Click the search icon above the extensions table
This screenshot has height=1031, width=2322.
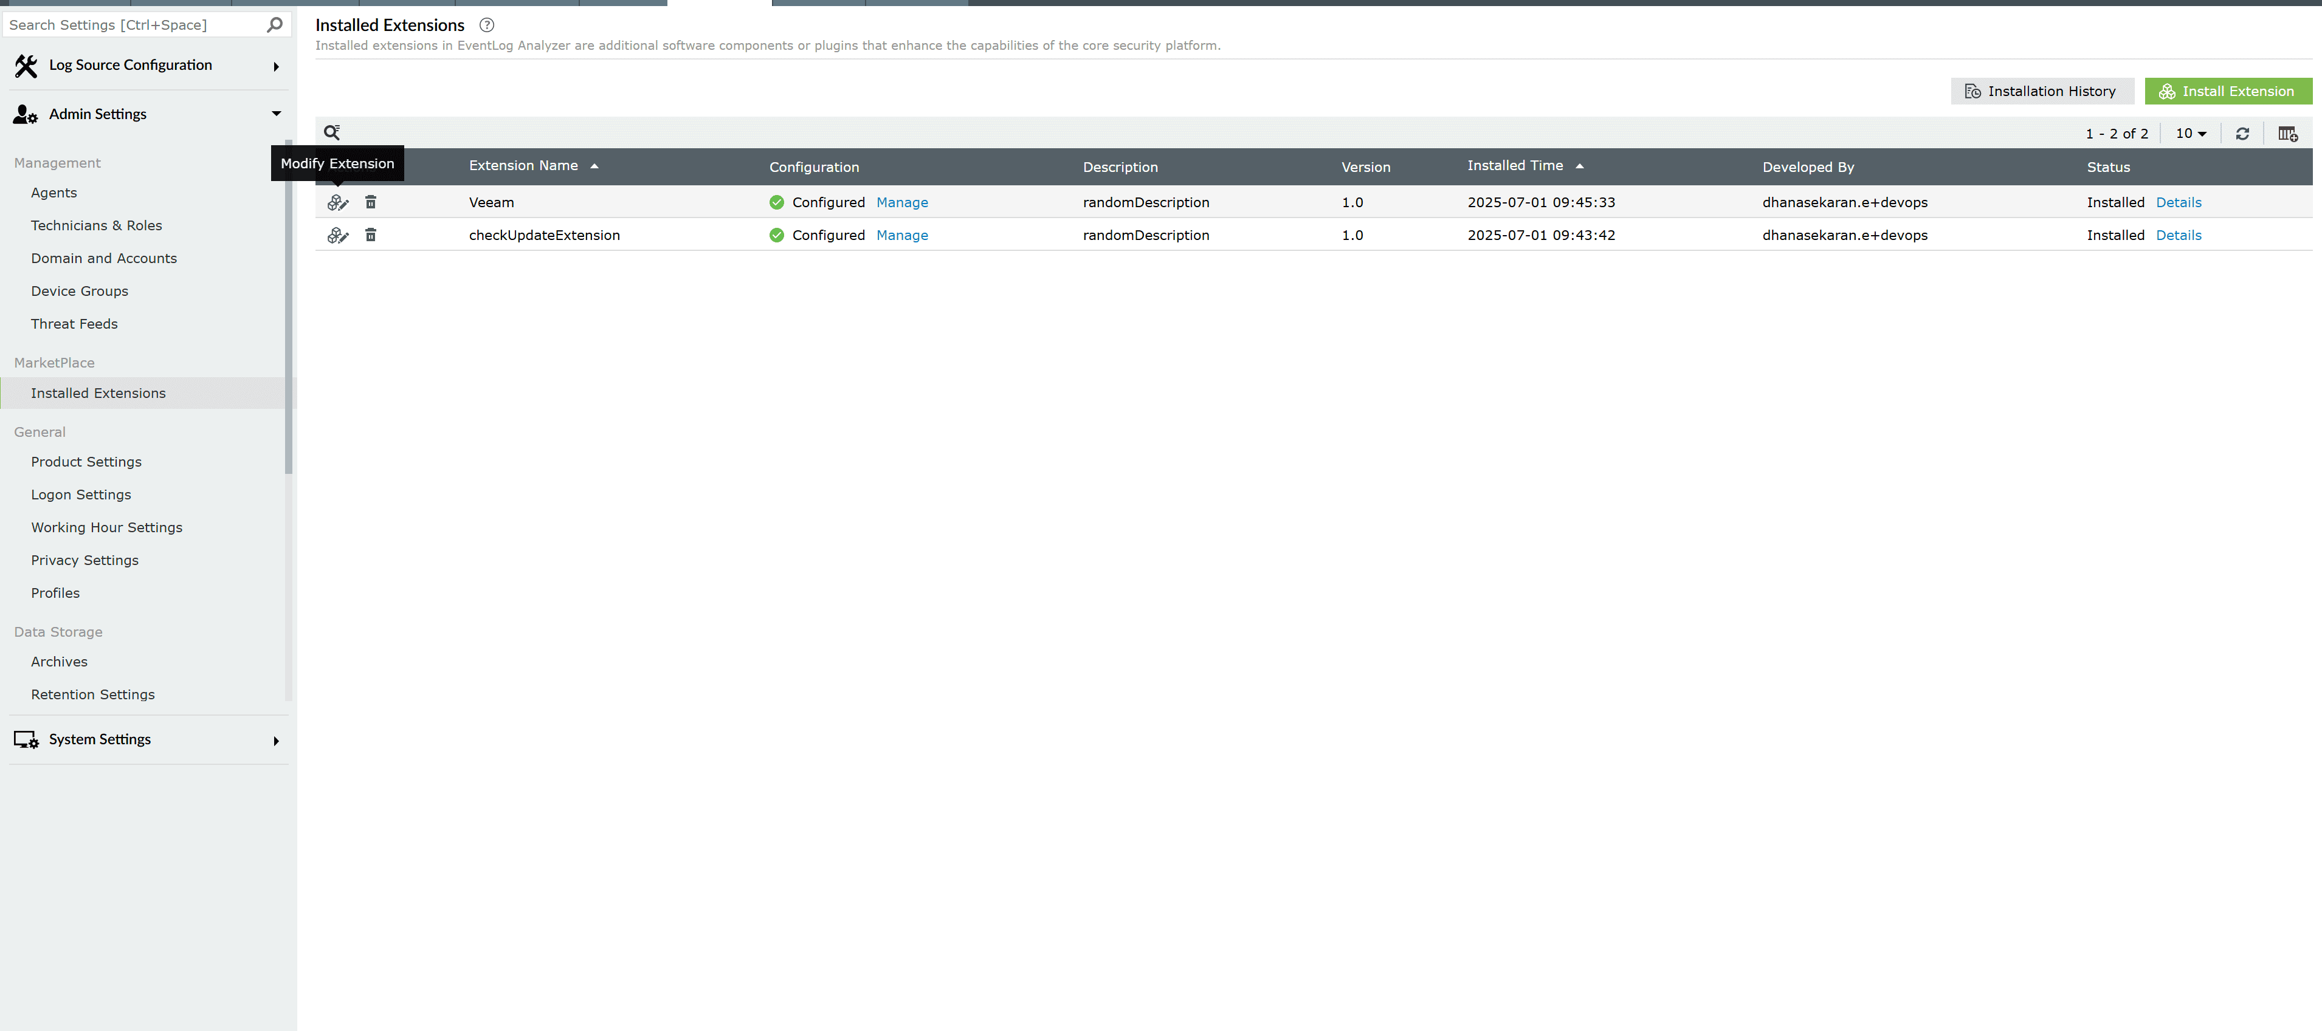coord(332,132)
